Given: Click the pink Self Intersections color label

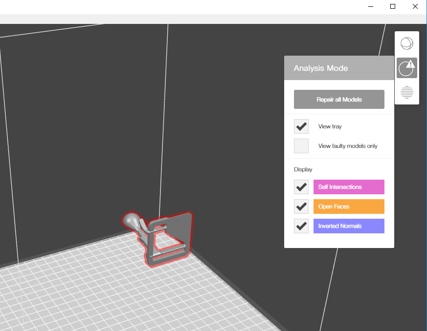Looking at the screenshot, I should [349, 187].
